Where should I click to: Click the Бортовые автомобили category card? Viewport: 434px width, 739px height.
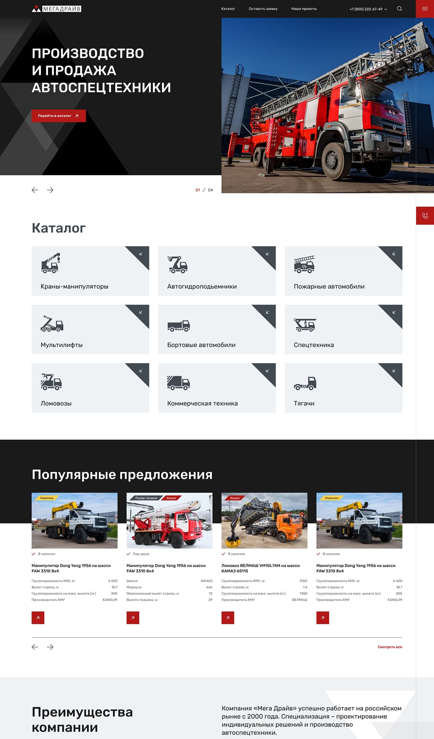click(217, 330)
